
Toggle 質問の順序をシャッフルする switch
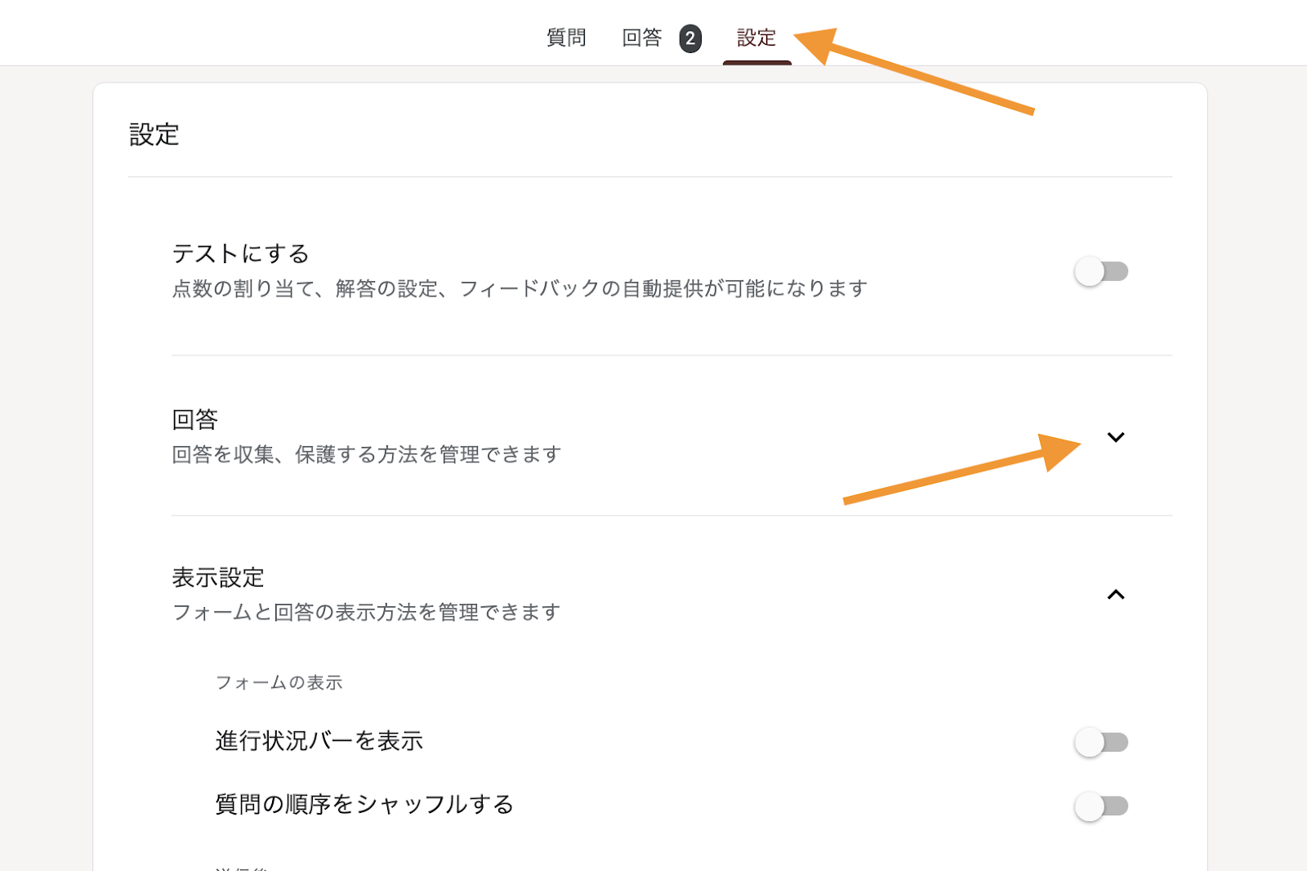(x=1100, y=806)
